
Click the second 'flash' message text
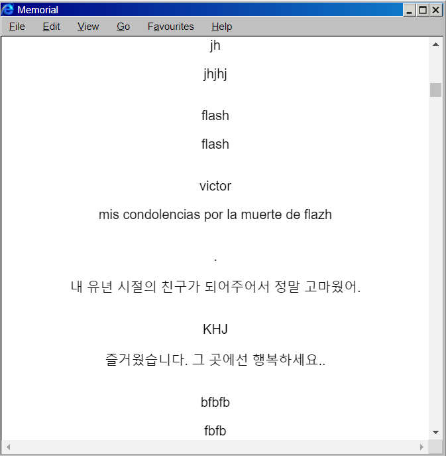[x=215, y=144]
